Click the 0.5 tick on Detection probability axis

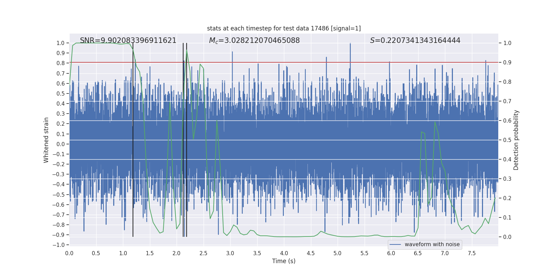click(507, 140)
